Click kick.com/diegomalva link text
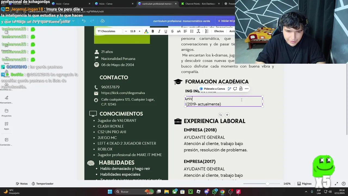 123,93
